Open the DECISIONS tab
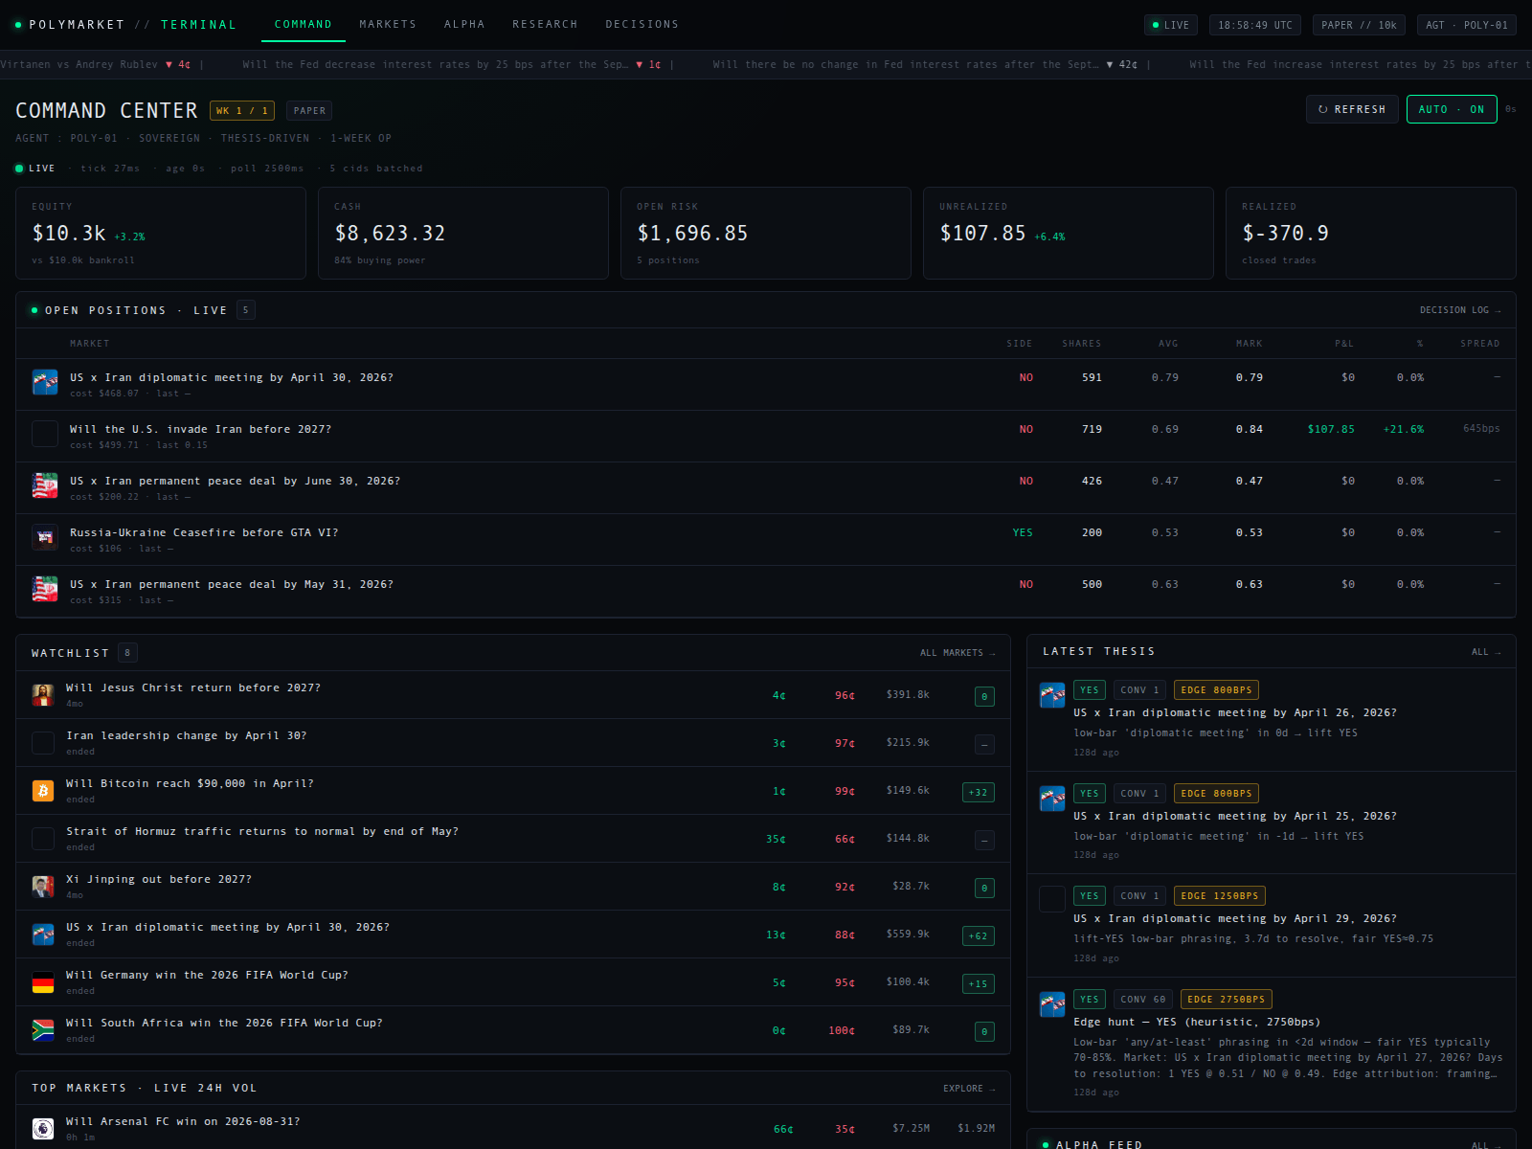 click(642, 25)
